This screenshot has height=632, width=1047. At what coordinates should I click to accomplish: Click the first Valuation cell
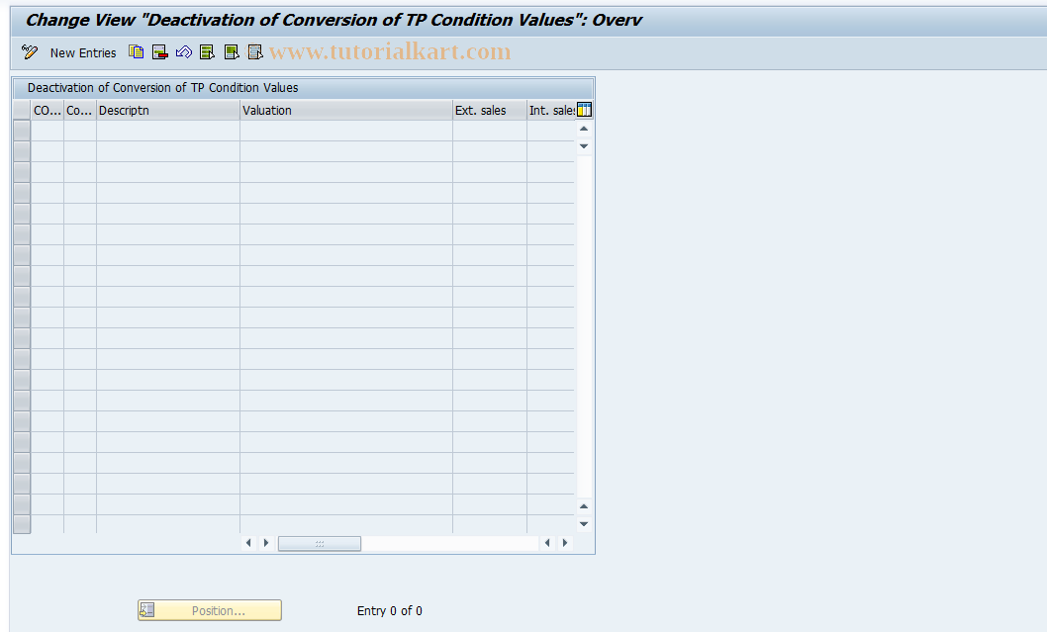click(x=346, y=131)
